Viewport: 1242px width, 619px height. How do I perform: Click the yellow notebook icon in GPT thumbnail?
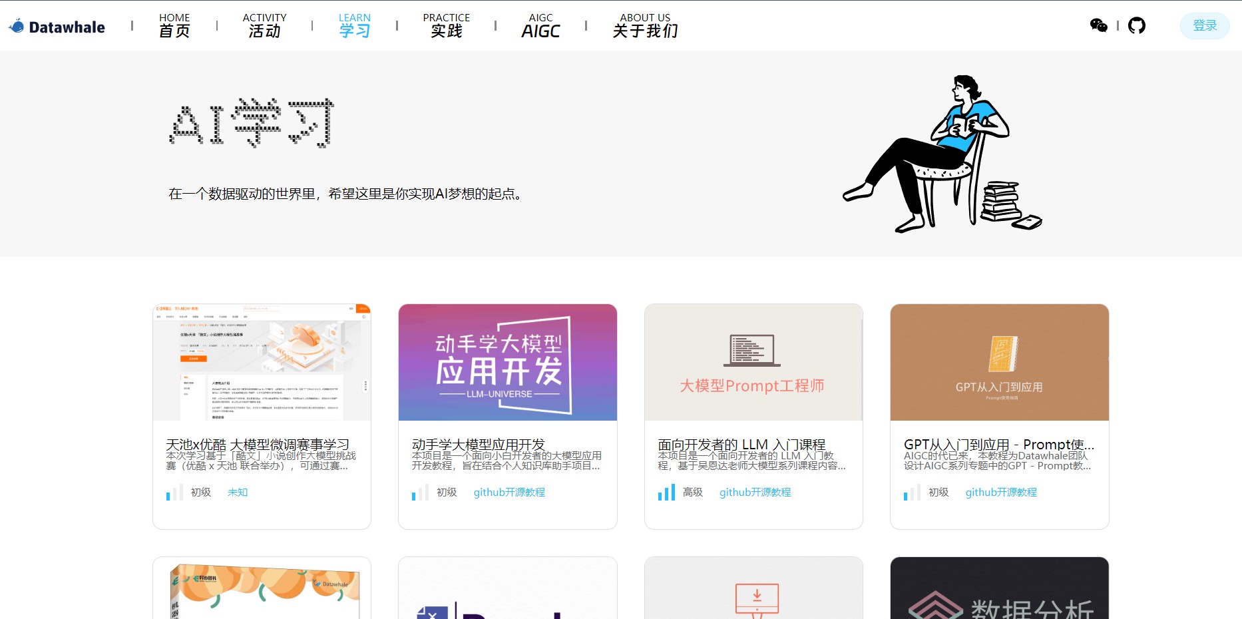click(x=1003, y=353)
